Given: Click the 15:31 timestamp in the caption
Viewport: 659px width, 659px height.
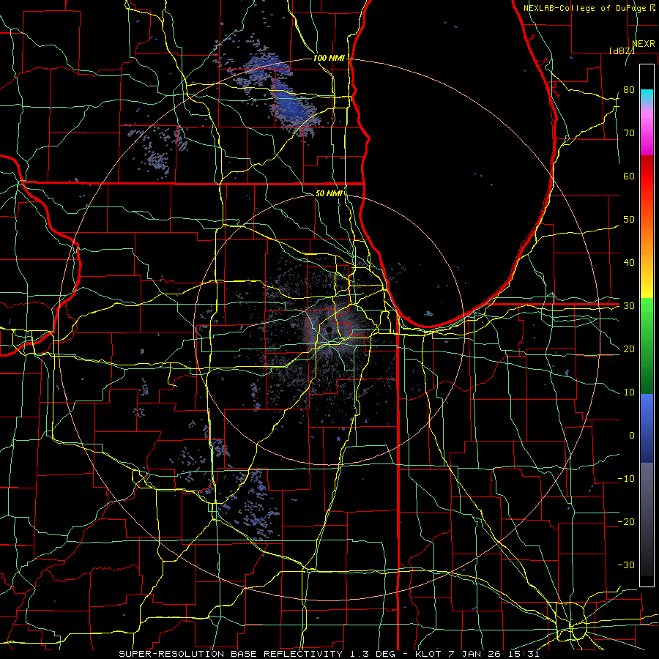Looking at the screenshot, I should [525, 654].
